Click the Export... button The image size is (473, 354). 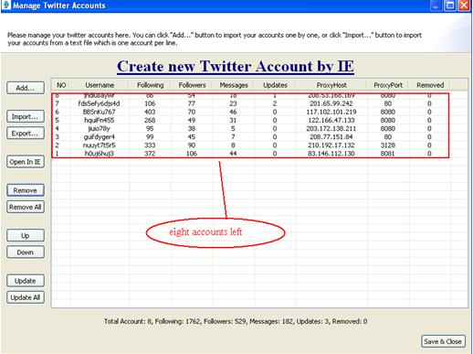pyautogui.click(x=26, y=134)
